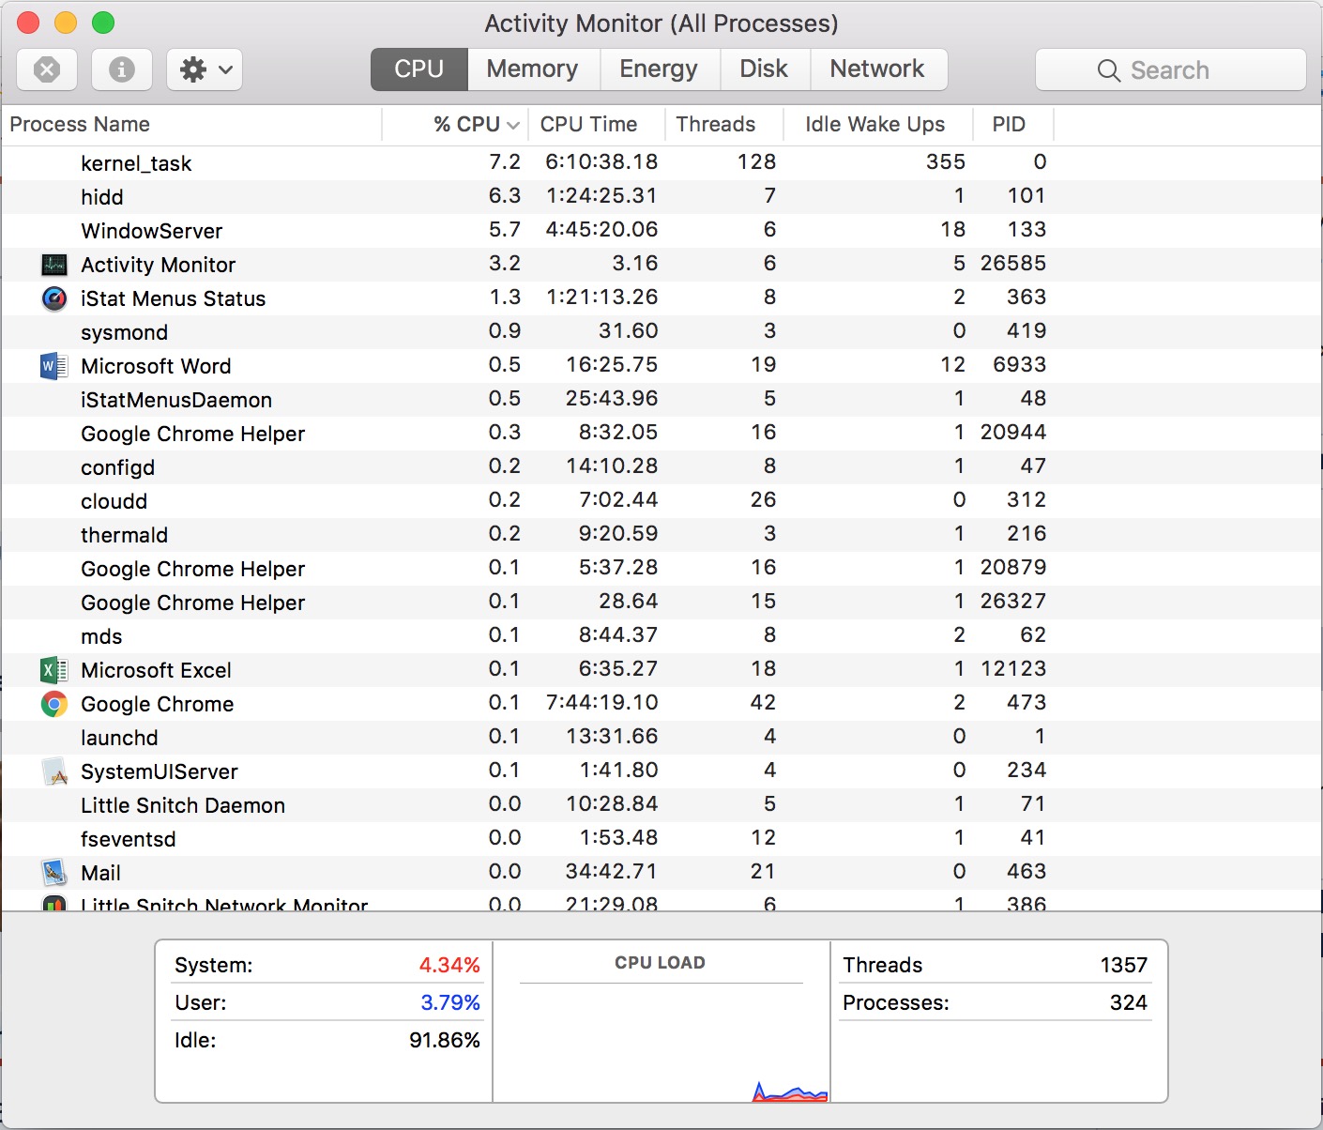The width and height of the screenshot is (1323, 1130).
Task: Select the Mail process name
Action: point(100,873)
